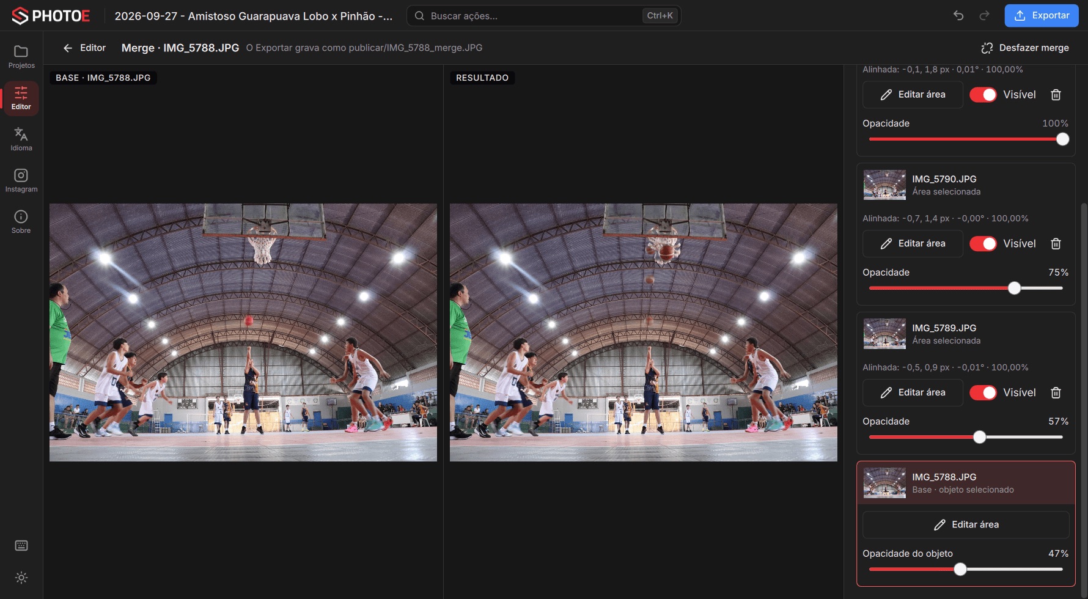
Task: Open the Idioma language settings
Action: (x=21, y=139)
